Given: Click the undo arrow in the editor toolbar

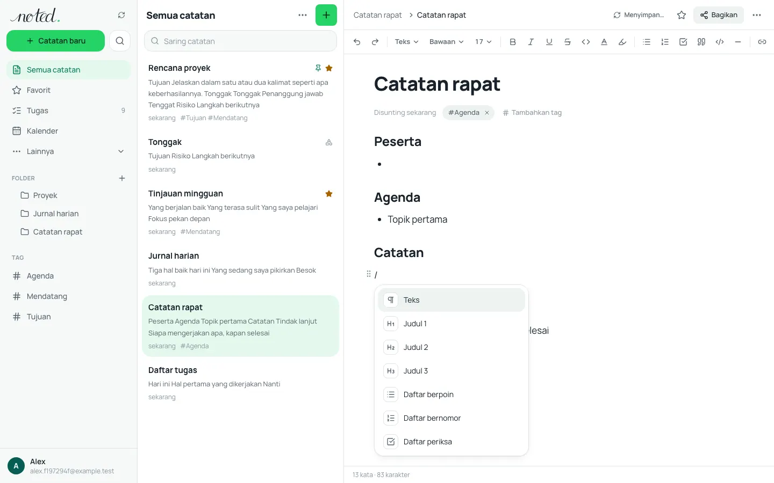Looking at the screenshot, I should [357, 42].
